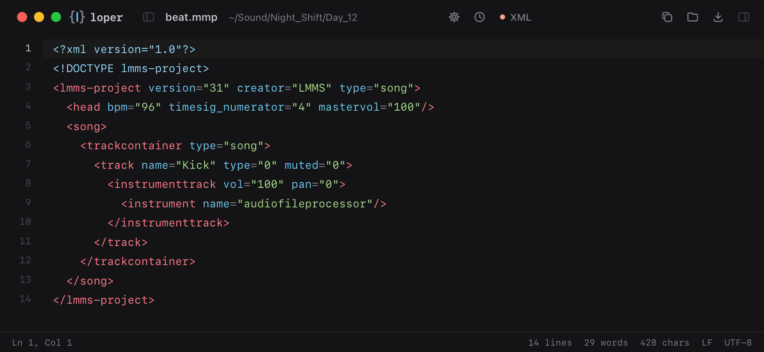Viewport: 764px width, 352px height.
Task: Click the </track> closing tag
Action: [x=121, y=242]
